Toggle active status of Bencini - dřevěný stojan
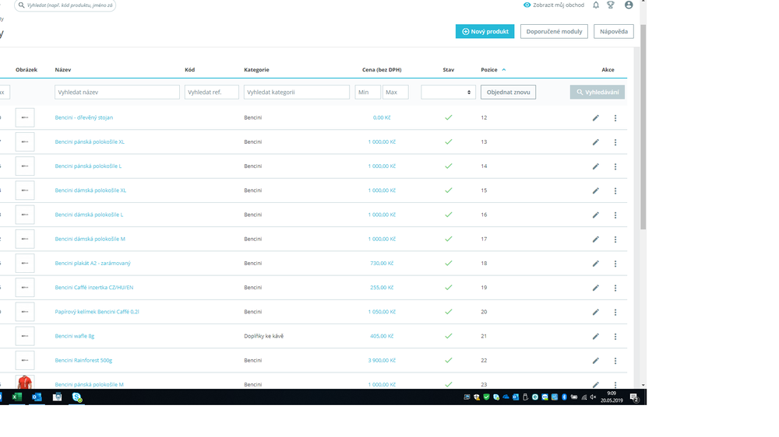Viewport: 779px width, 437px height. point(448,117)
